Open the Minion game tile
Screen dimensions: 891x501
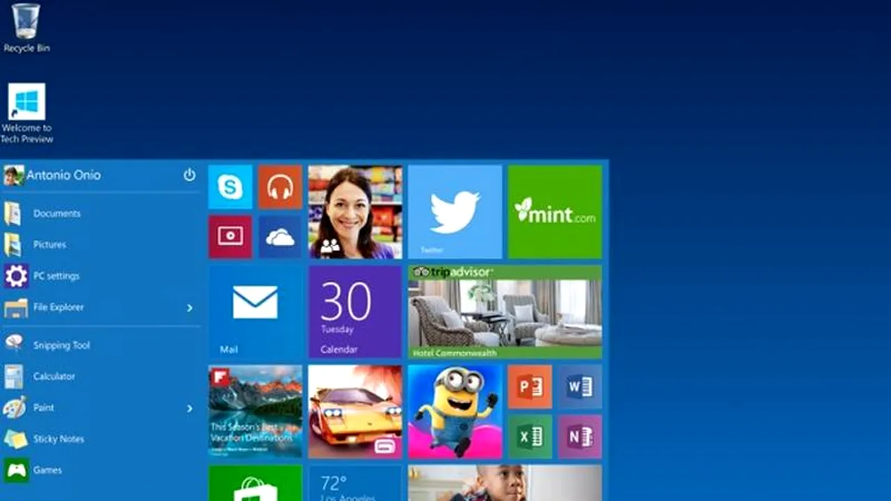pyautogui.click(x=455, y=411)
